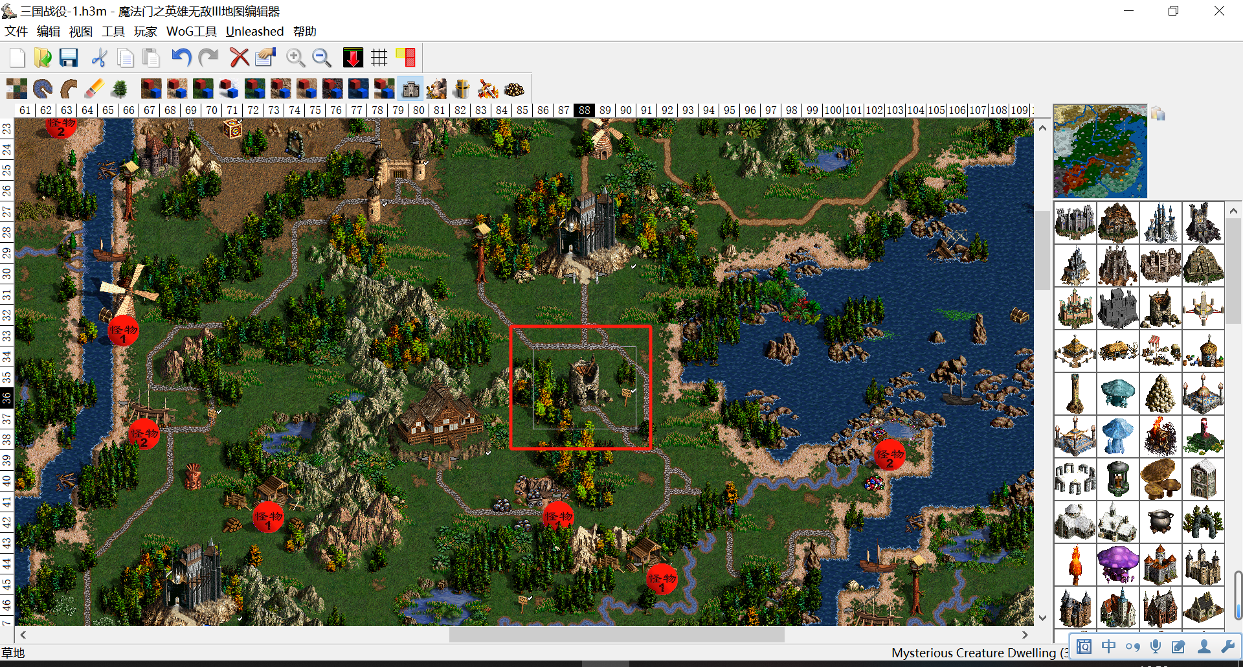Toggle passability view with red-yellow squares icon
The height and width of the screenshot is (667, 1243).
[406, 58]
